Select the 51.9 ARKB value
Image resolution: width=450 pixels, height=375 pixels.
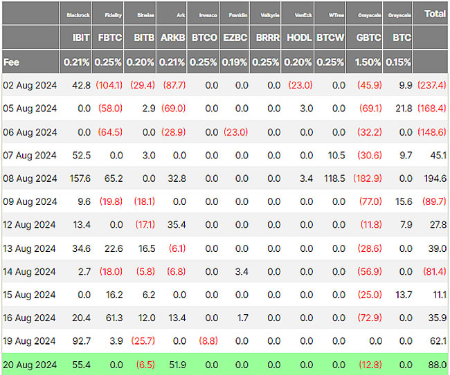tap(176, 363)
